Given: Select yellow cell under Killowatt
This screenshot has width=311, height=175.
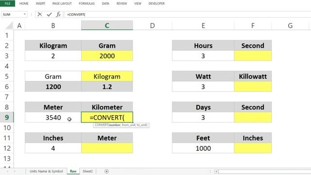Looking at the screenshot, I should click(253, 87).
